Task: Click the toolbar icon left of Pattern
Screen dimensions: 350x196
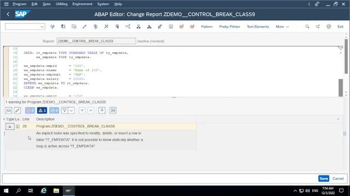Action: point(192,27)
